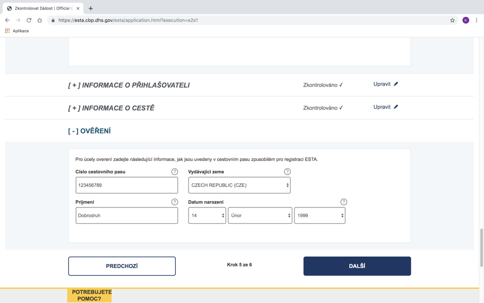This screenshot has width=484, height=303.
Task: Click help icon next to Príjmení field
Action: pos(174,202)
